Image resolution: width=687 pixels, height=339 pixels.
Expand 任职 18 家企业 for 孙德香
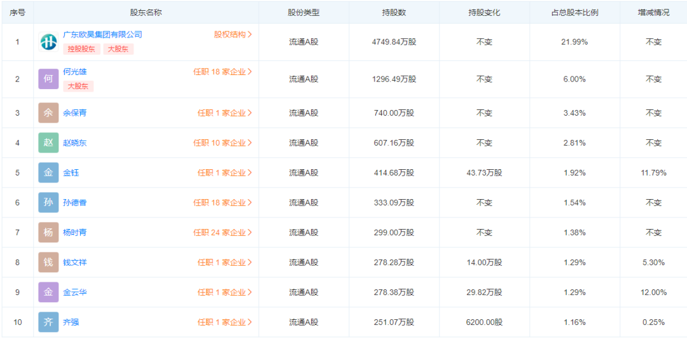(223, 203)
